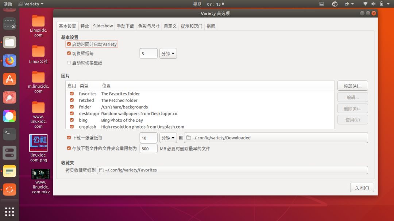The image size is (394, 221).
Task: Open Ubuntu Software in the dock
Action: (9, 79)
